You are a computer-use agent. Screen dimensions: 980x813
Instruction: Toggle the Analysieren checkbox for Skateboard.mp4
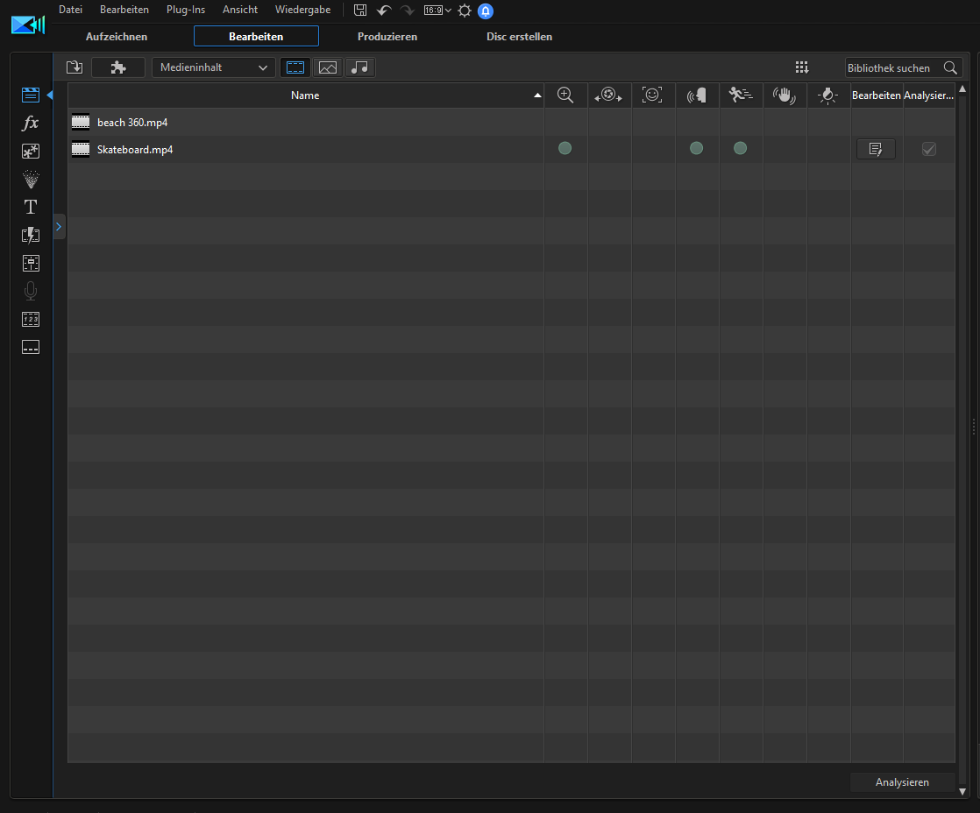pyautogui.click(x=928, y=150)
